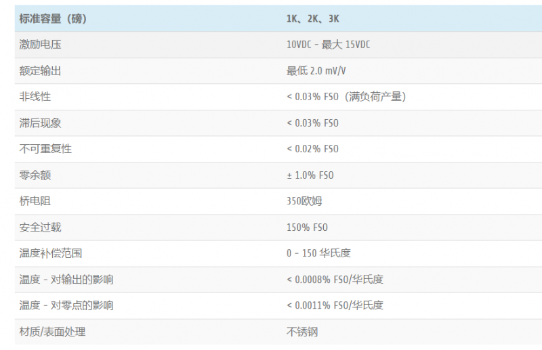This screenshot has width=542, height=350.
Task: Click the 1K、2K、3K header value
Action: [312, 19]
